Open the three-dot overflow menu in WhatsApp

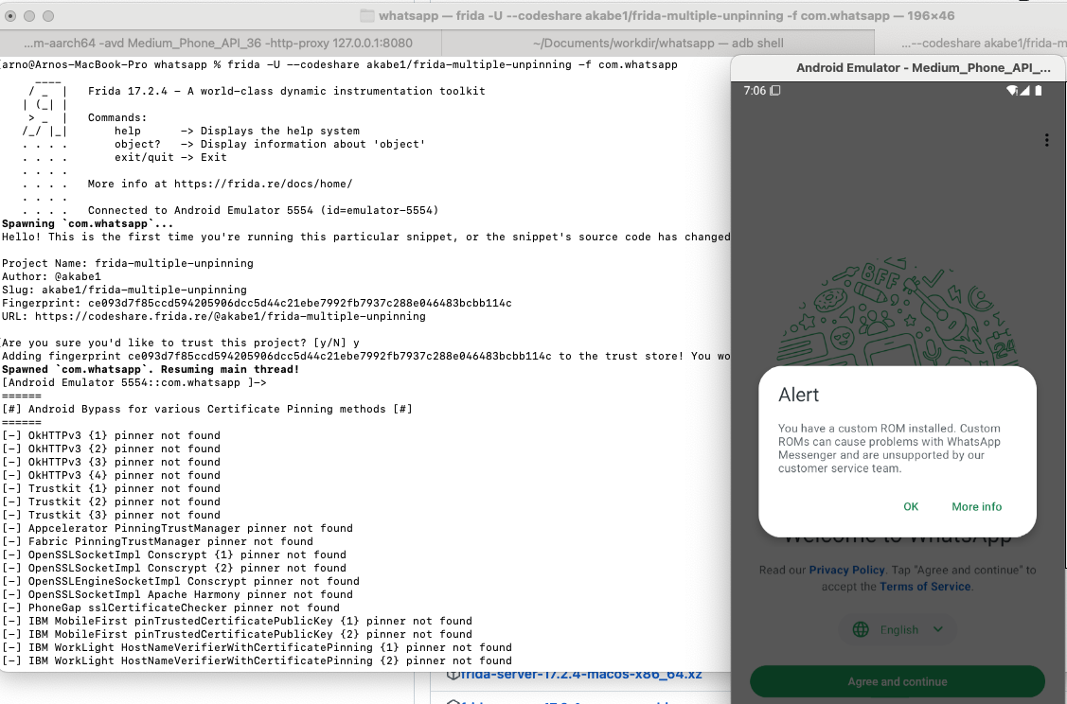pos(1046,140)
